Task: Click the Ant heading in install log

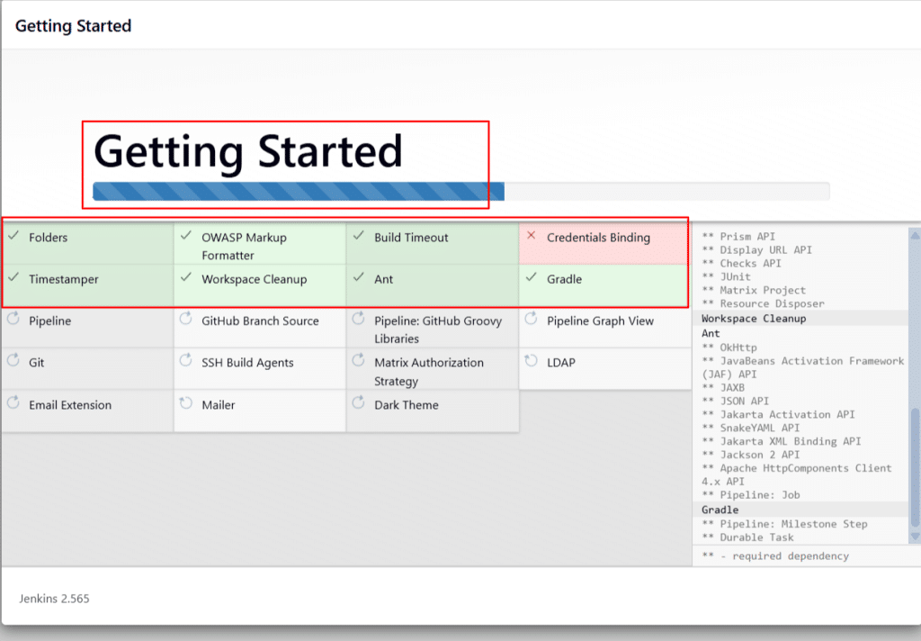Action: click(711, 333)
